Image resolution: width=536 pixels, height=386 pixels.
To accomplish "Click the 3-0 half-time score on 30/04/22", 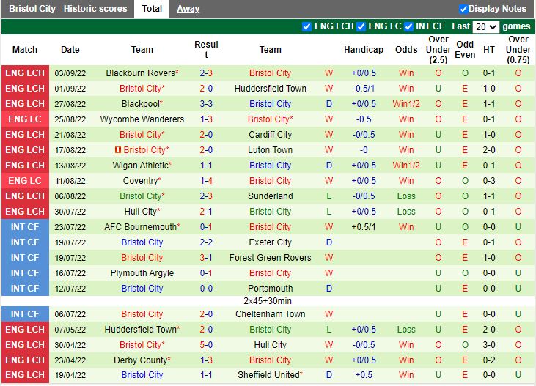I will point(489,345).
